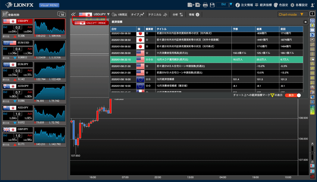Click the trash delete-all icon in sidebar

(313, 101)
